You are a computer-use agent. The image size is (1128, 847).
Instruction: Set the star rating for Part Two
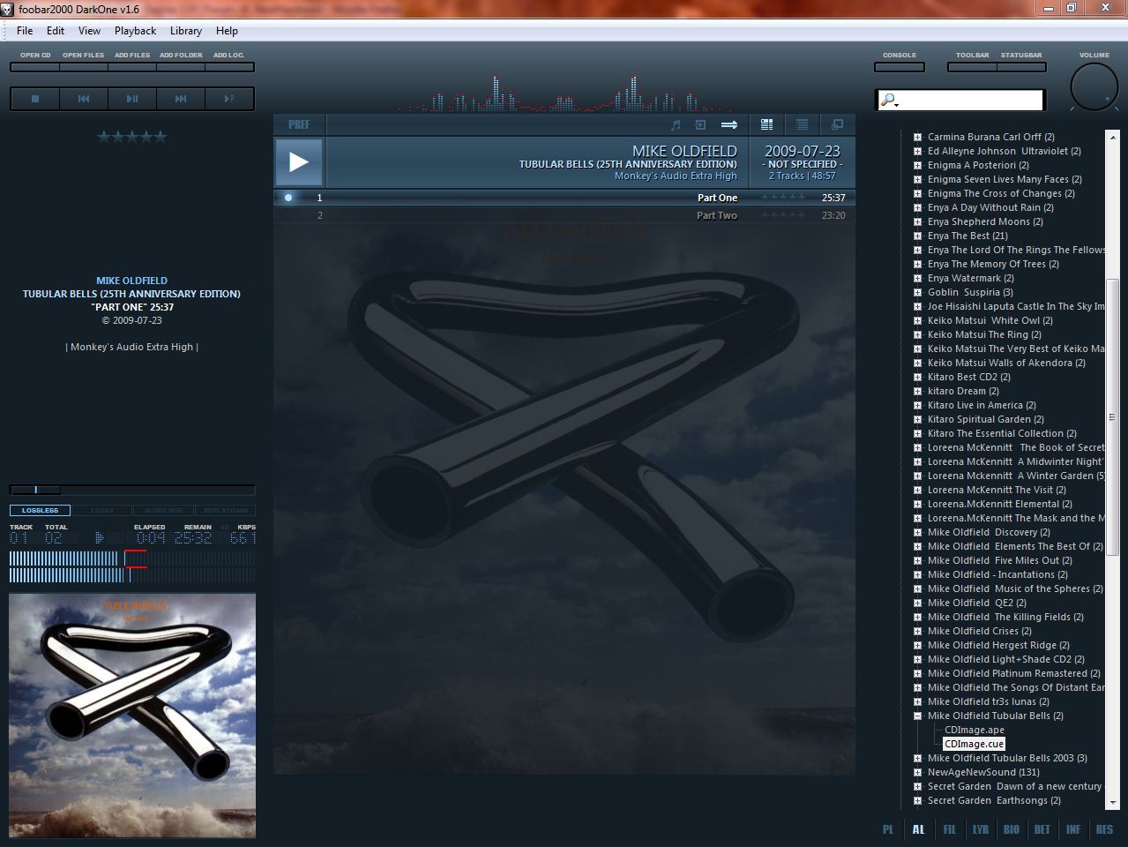783,215
